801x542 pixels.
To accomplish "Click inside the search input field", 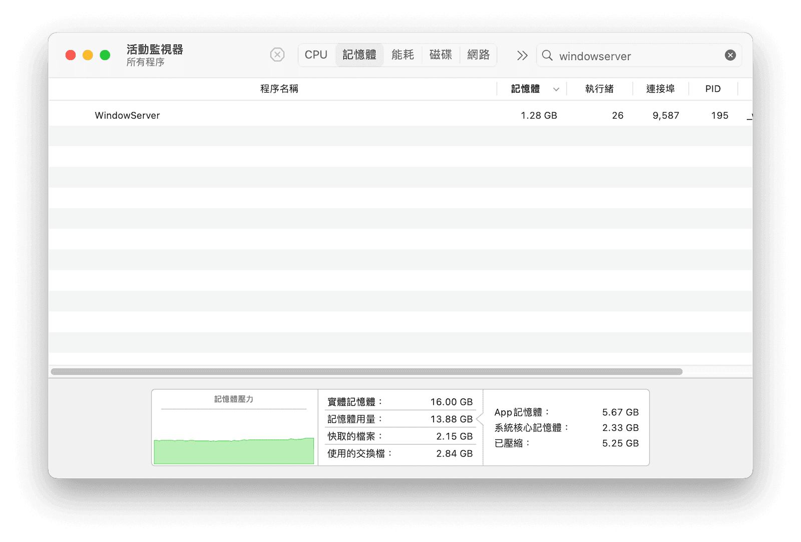I will [626, 56].
